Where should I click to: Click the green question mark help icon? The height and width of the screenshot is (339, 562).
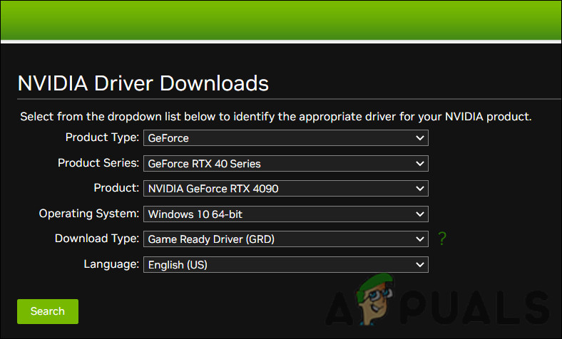[x=442, y=239]
